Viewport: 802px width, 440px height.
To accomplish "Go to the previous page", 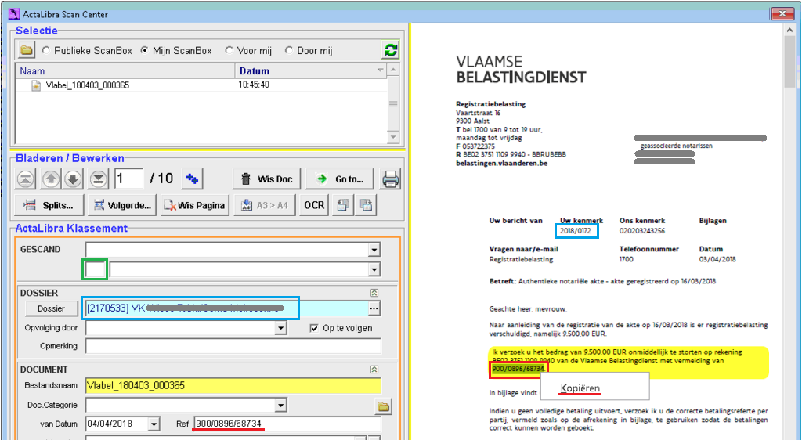I will click(x=51, y=179).
